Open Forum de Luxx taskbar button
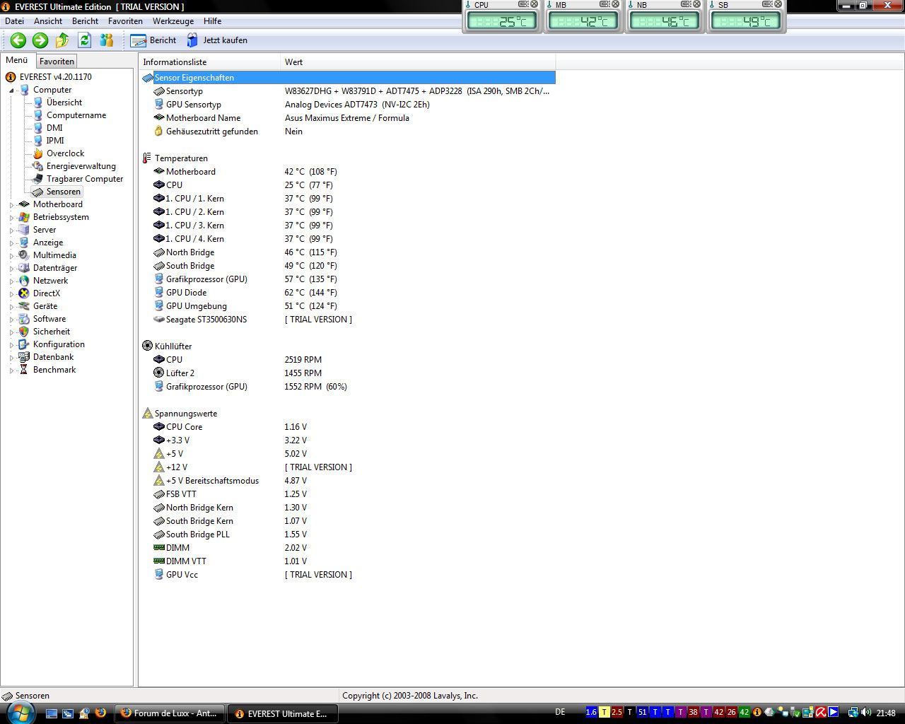Image resolution: width=905 pixels, height=724 pixels. point(170,713)
